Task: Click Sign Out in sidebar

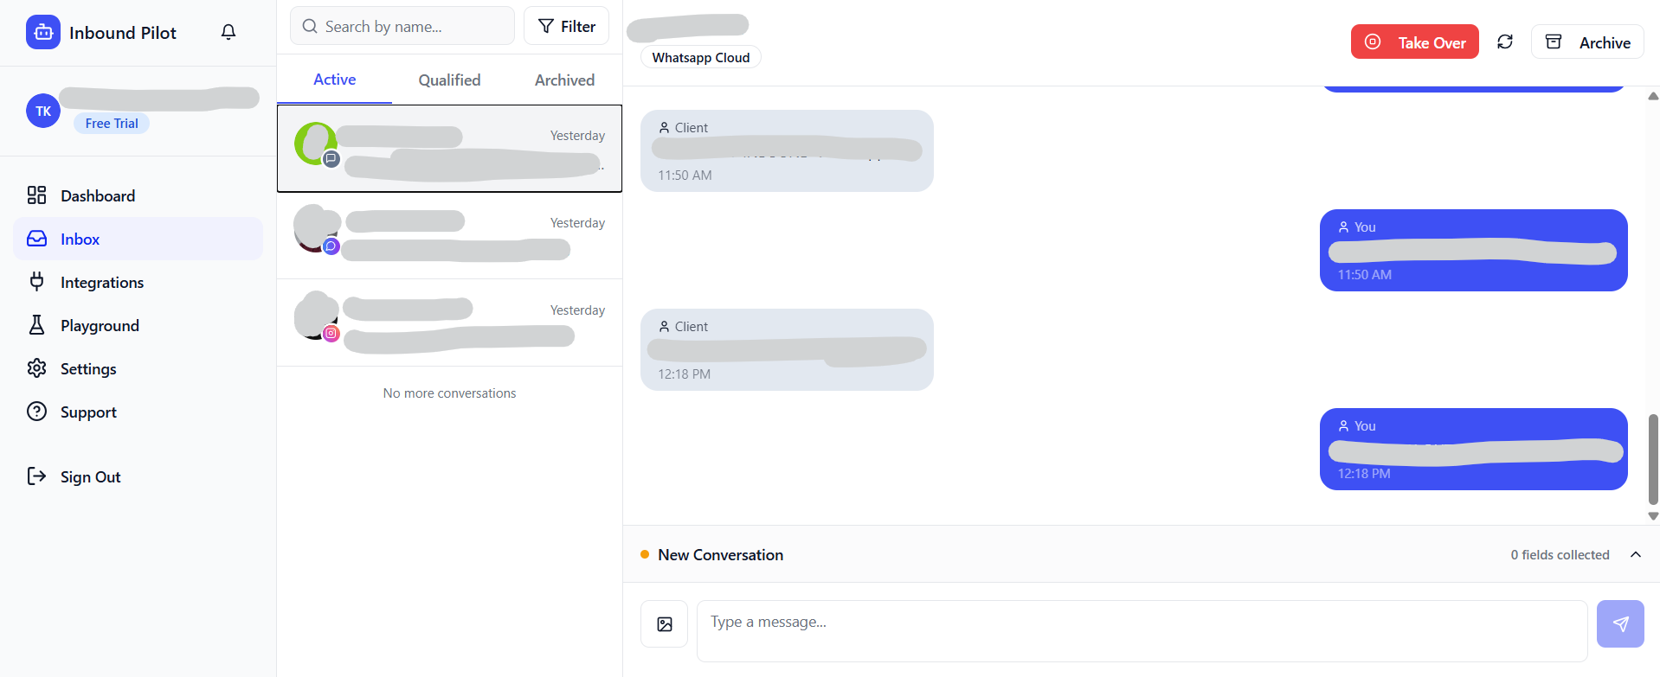Action: point(90,476)
